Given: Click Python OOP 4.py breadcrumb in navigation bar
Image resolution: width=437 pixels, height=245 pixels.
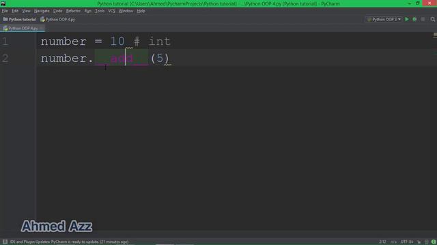Looking at the screenshot, I should click(57, 20).
